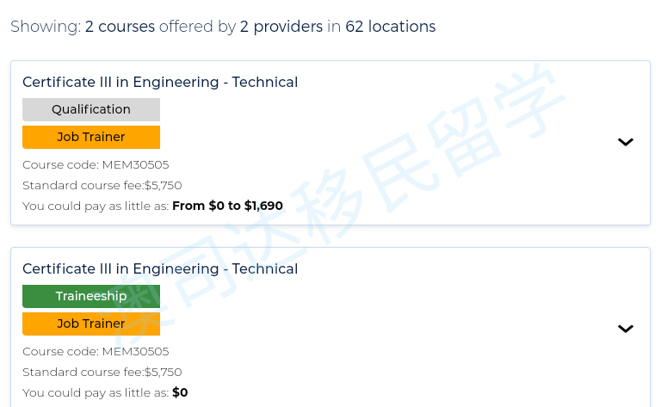
Task: Click "2 providers" in results summary
Action: tap(281, 27)
